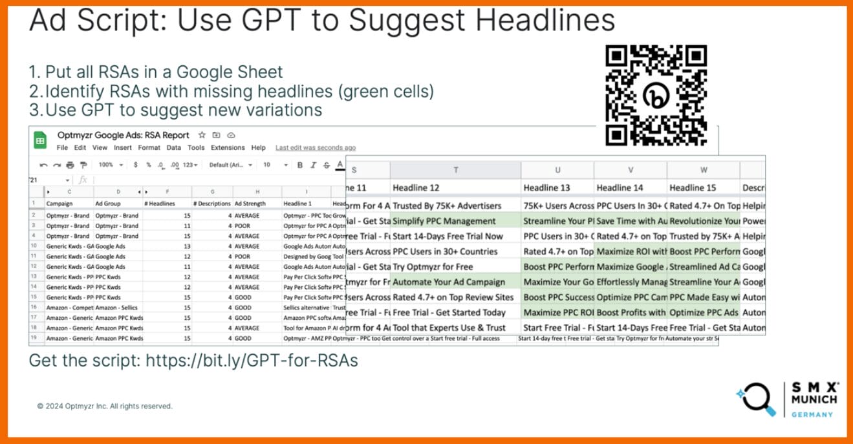
Task: Open the text color picker
Action: [340, 165]
